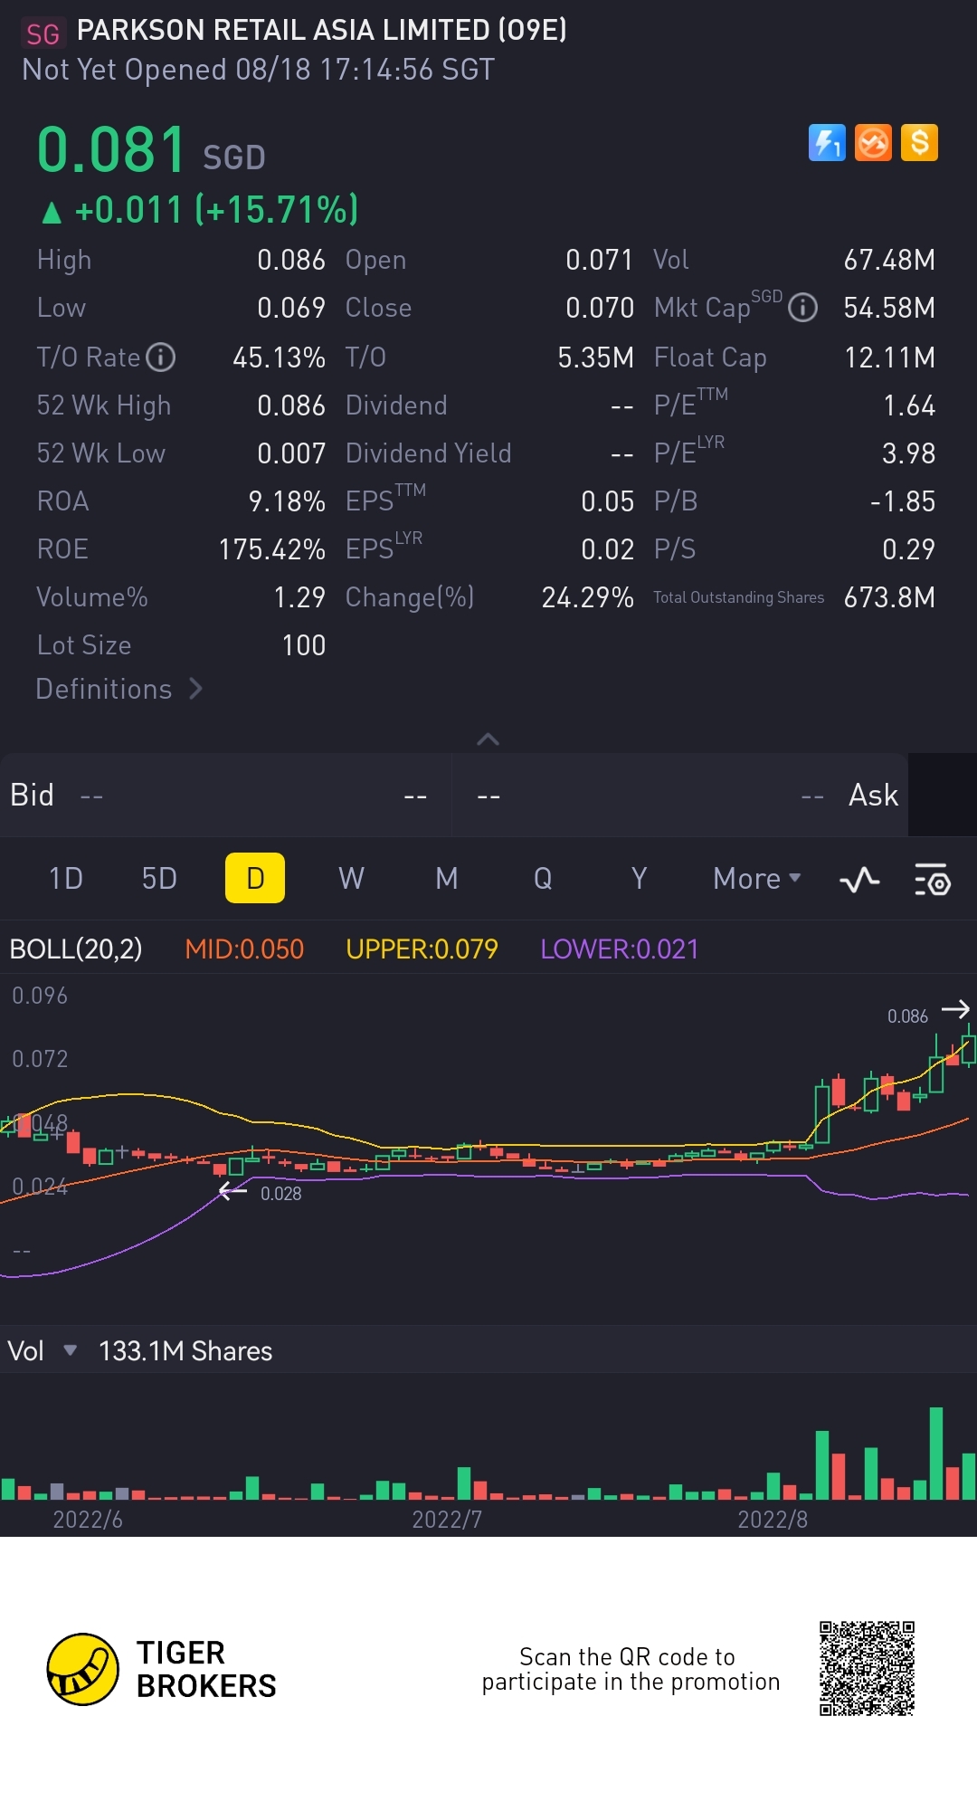Viewport: 977px width, 1802px height.
Task: Open the Vol indicator dropdown
Action: pos(42,1351)
